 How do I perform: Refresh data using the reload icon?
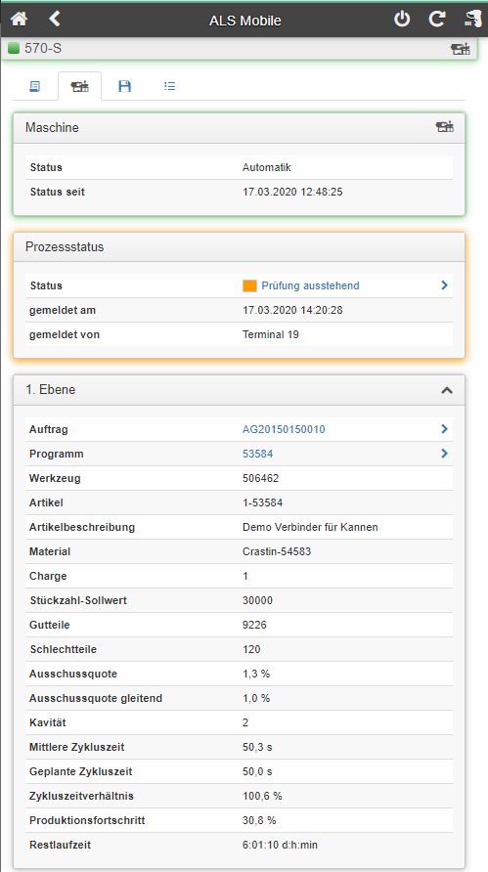[x=437, y=20]
